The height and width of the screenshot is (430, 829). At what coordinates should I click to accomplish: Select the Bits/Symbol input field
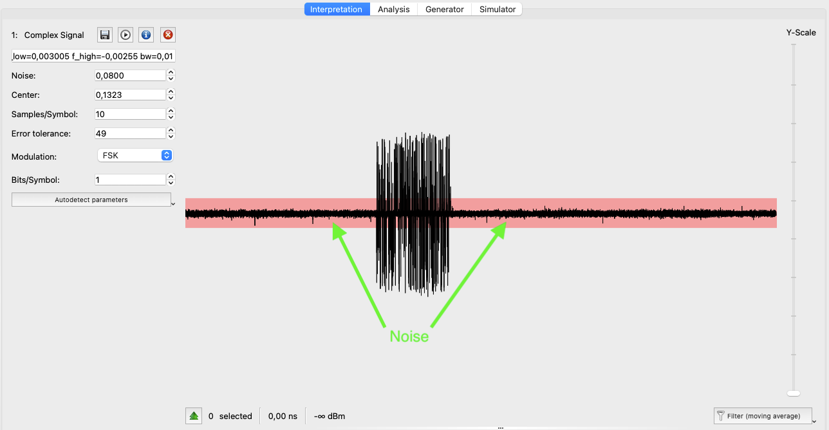tap(129, 179)
